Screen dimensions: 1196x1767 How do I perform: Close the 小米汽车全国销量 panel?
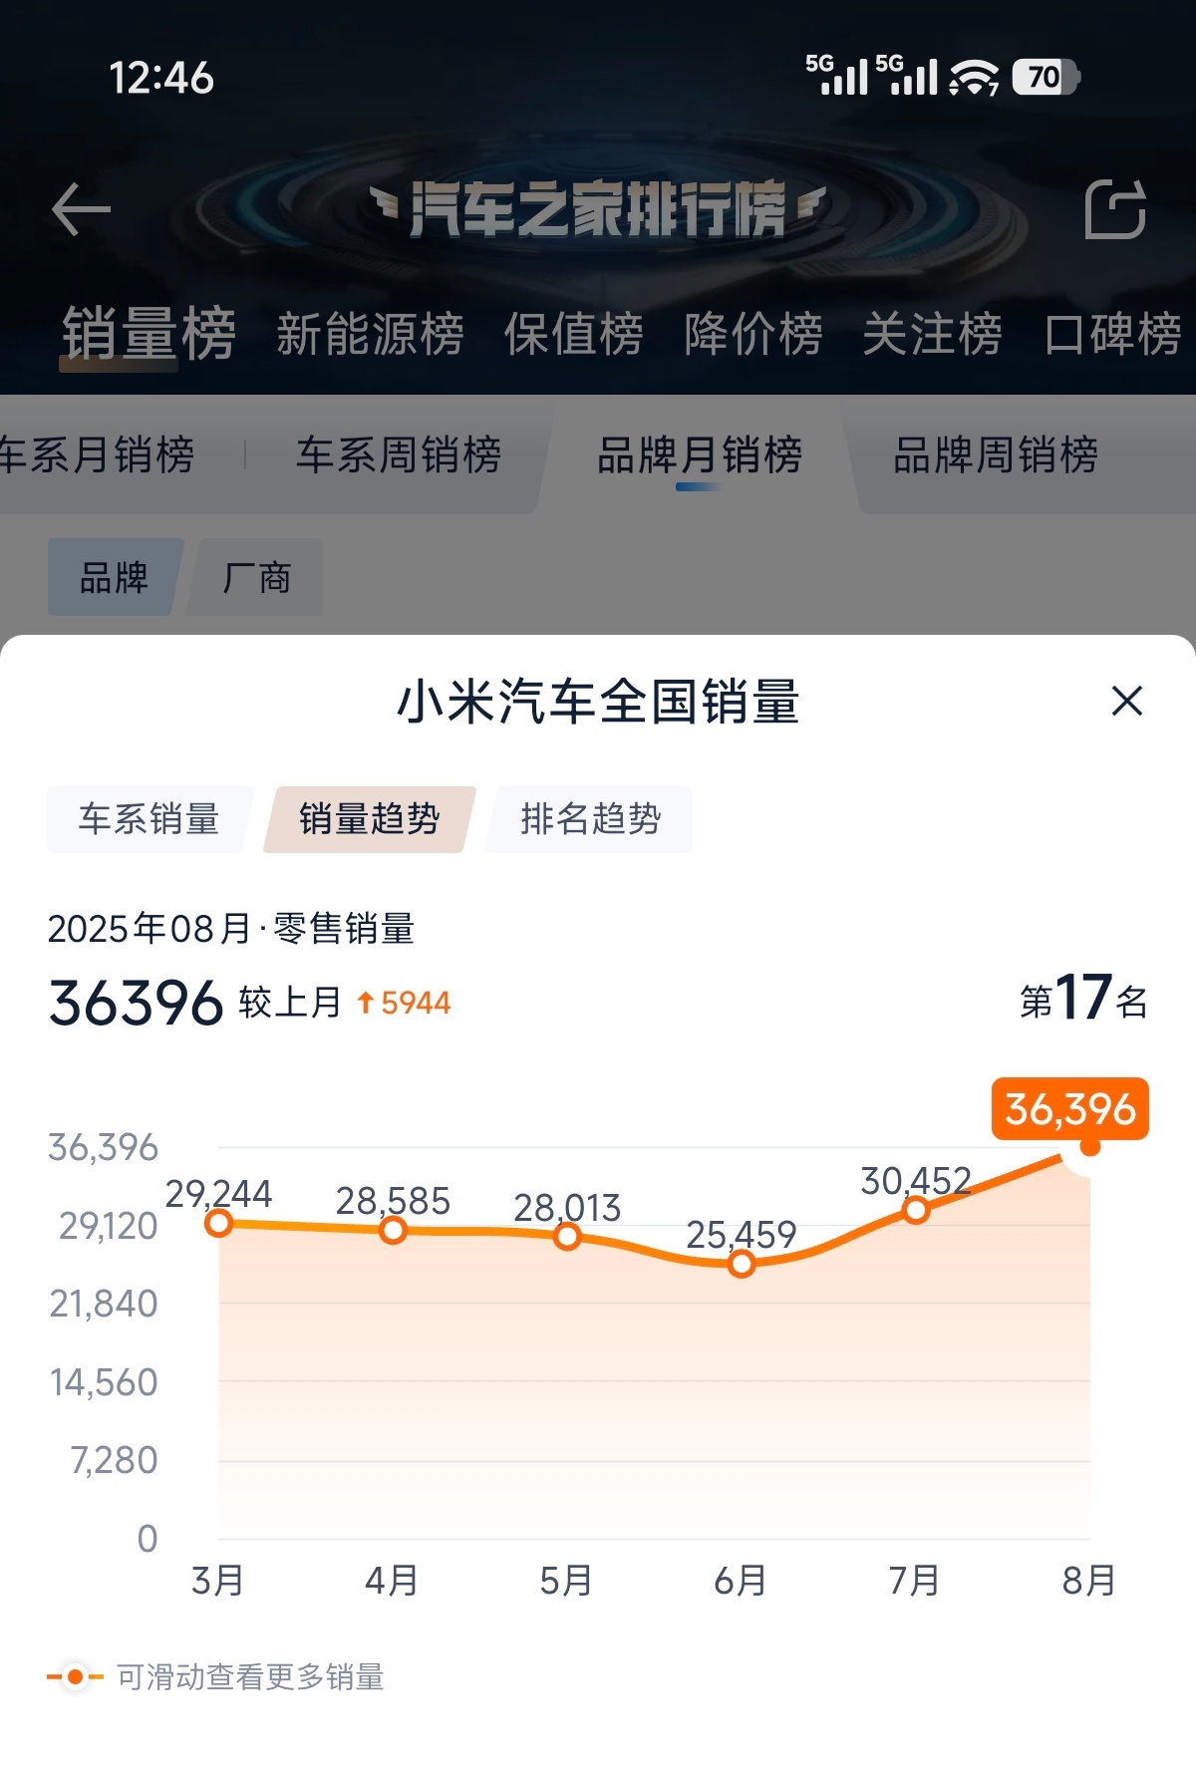tap(1127, 701)
